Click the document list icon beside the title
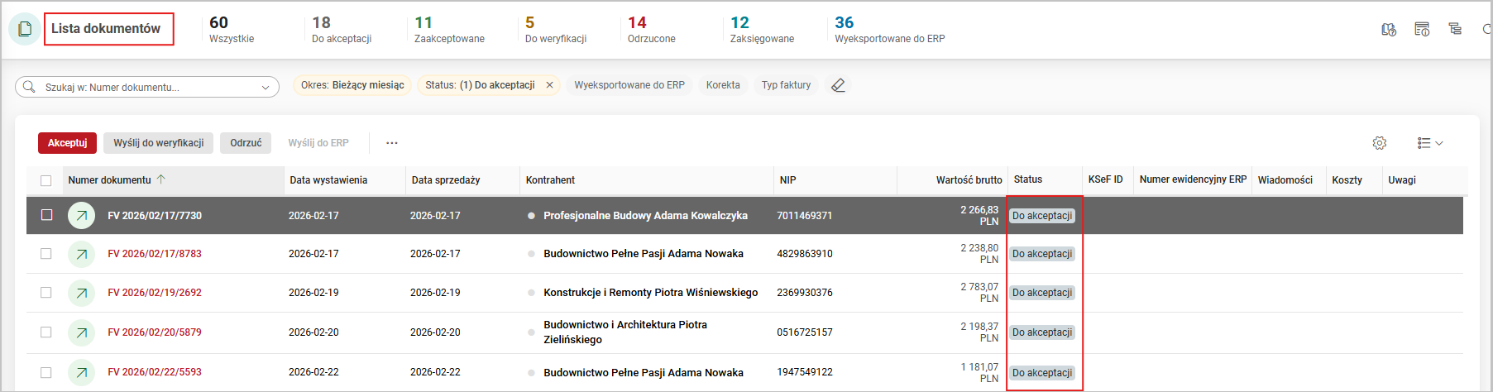The height and width of the screenshot is (392, 1493). coord(25,29)
